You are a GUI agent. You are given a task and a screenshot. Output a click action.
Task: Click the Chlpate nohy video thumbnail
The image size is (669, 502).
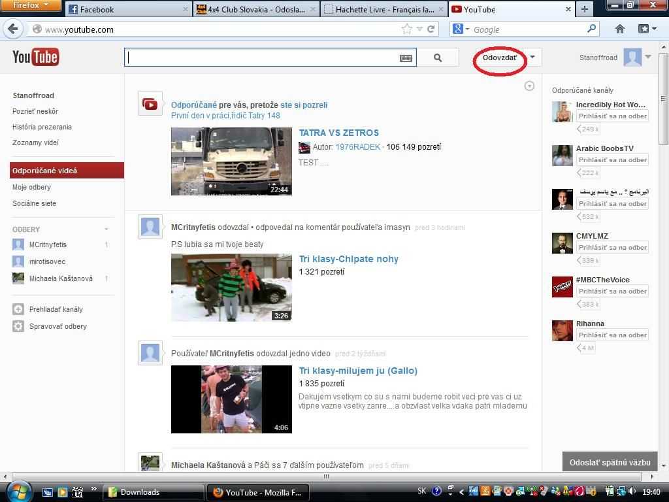(x=231, y=288)
